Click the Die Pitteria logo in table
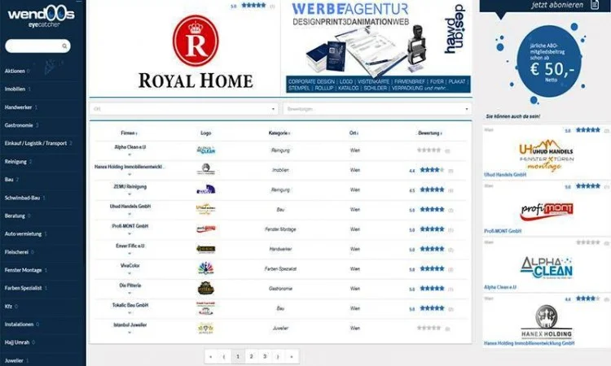Screen dimensions: 611x366 tap(206, 289)
